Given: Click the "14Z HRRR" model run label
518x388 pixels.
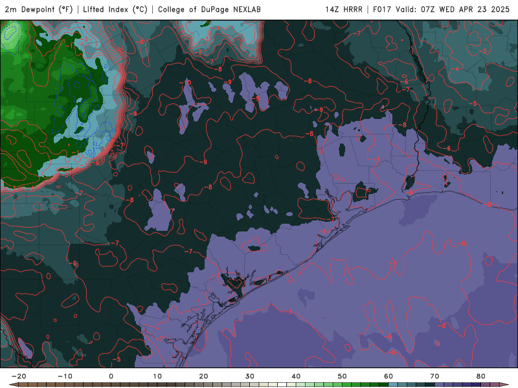Looking at the screenshot, I should [344, 10].
